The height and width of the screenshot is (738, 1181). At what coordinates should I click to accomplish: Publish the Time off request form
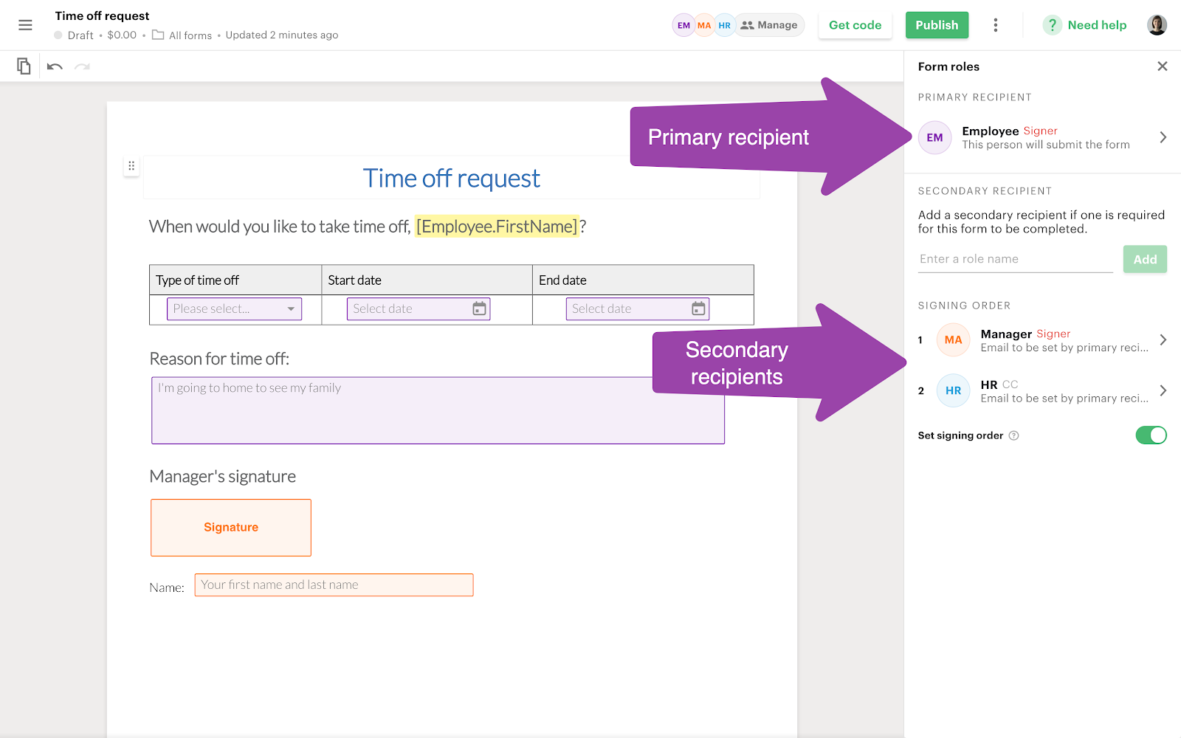[936, 24]
